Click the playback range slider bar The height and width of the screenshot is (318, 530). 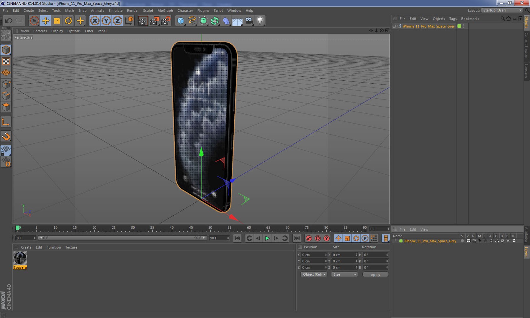pyautogui.click(x=122, y=238)
